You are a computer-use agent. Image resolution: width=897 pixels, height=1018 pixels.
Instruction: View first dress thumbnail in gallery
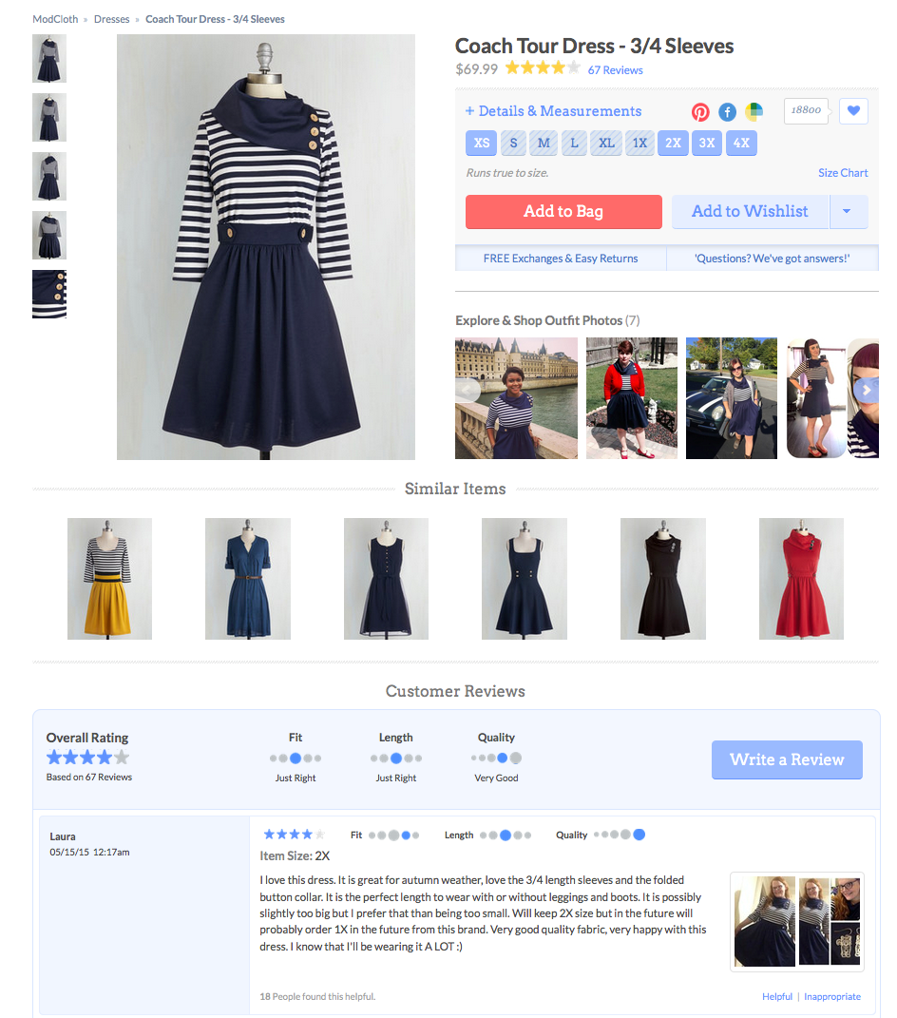pos(49,58)
